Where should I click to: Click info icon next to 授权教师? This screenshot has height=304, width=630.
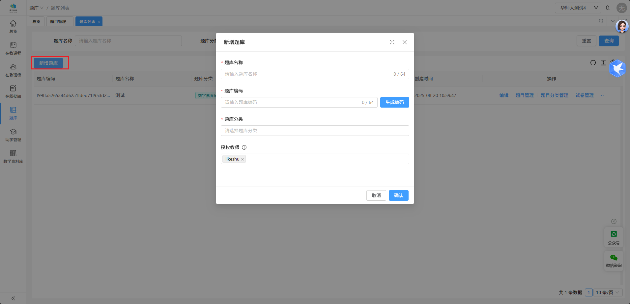tap(244, 147)
